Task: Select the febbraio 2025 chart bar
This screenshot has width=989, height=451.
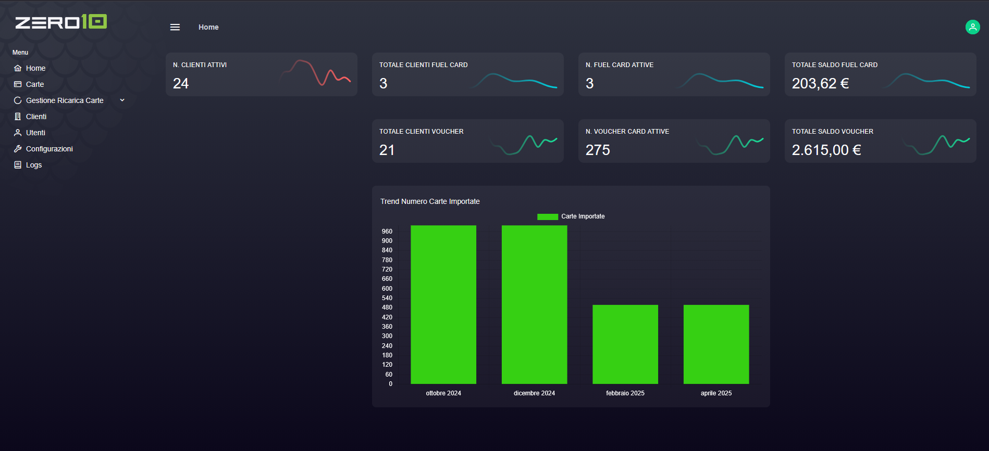Action: click(625, 344)
